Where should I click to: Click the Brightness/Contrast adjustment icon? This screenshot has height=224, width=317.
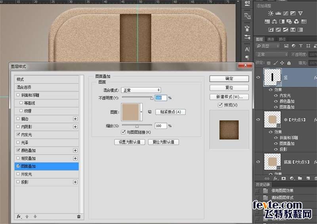(x=271, y=14)
